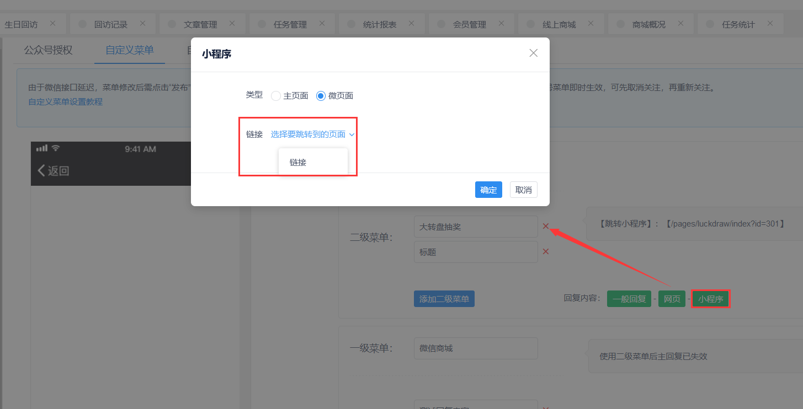Image resolution: width=803 pixels, height=409 pixels.
Task: Click the 生日回访 tab label
Action: tap(21, 24)
